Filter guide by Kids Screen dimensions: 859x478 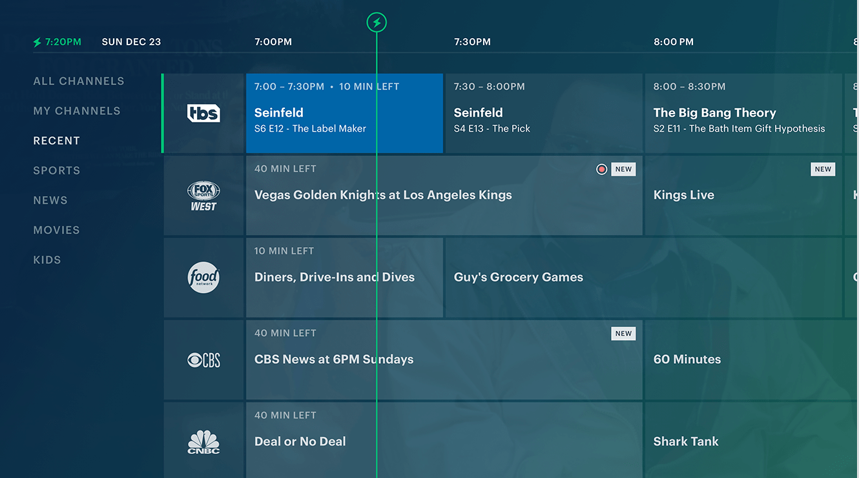tap(47, 259)
